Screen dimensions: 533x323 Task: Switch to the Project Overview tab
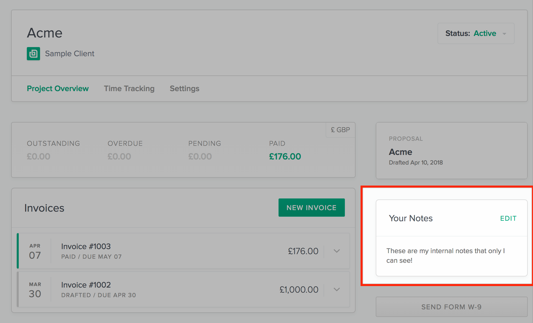[58, 89]
